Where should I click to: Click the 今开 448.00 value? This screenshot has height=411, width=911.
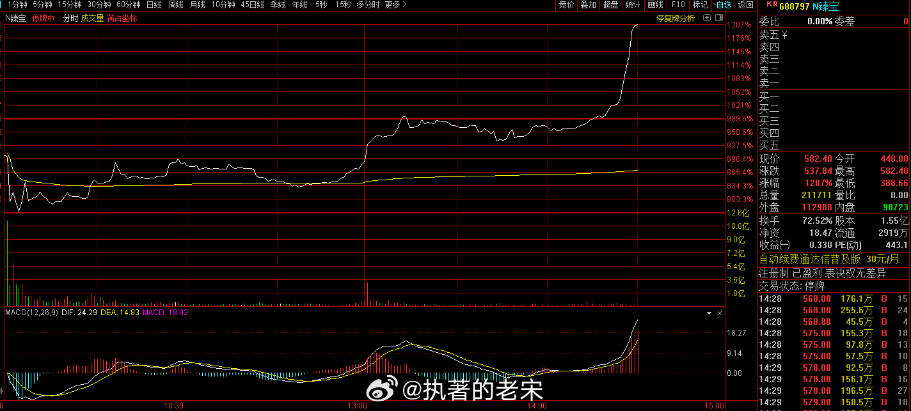(894, 159)
